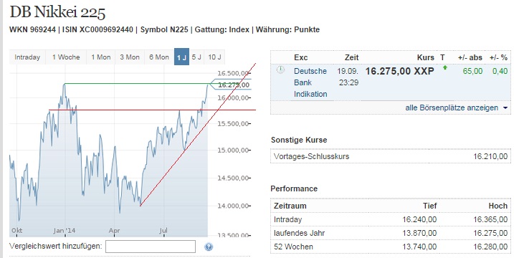Click the Zeitraum column header
The height and width of the screenshot is (258, 514).
[290, 206]
